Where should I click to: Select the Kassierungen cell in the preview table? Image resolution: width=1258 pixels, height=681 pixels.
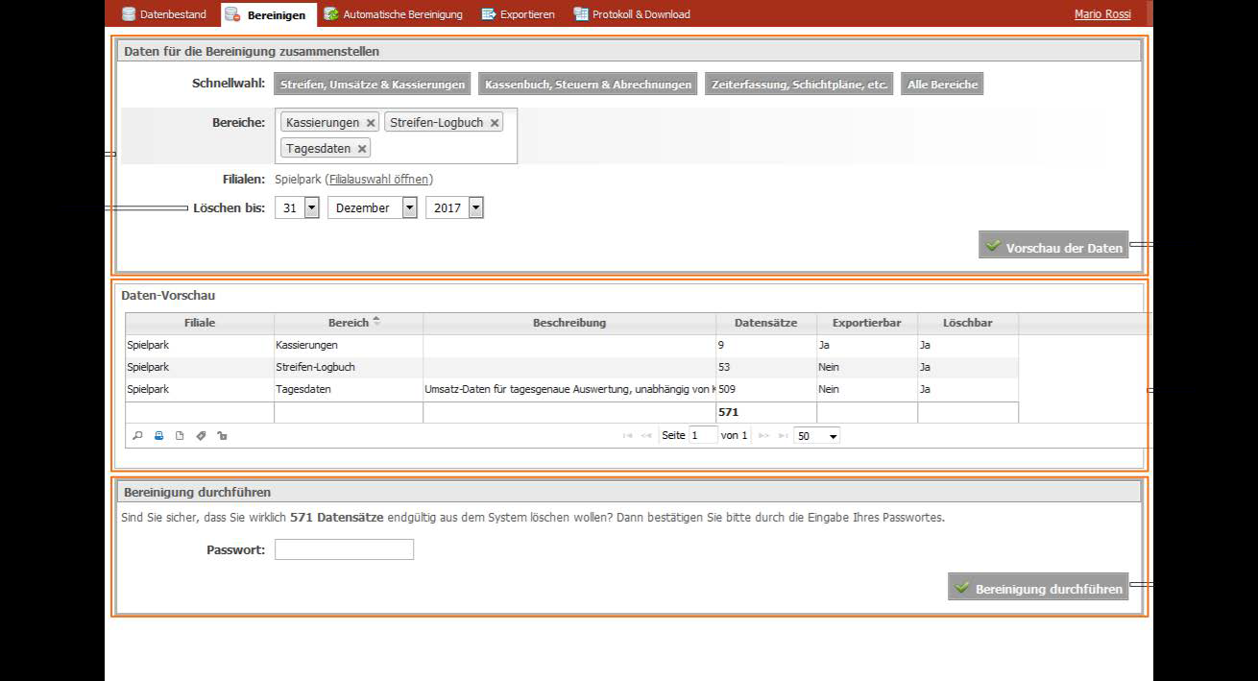tap(349, 345)
